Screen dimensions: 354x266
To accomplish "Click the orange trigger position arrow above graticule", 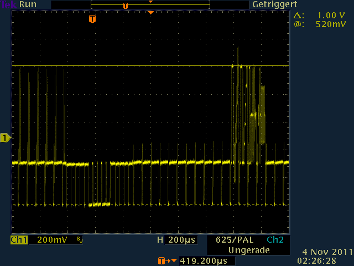I will (x=150, y=12).
